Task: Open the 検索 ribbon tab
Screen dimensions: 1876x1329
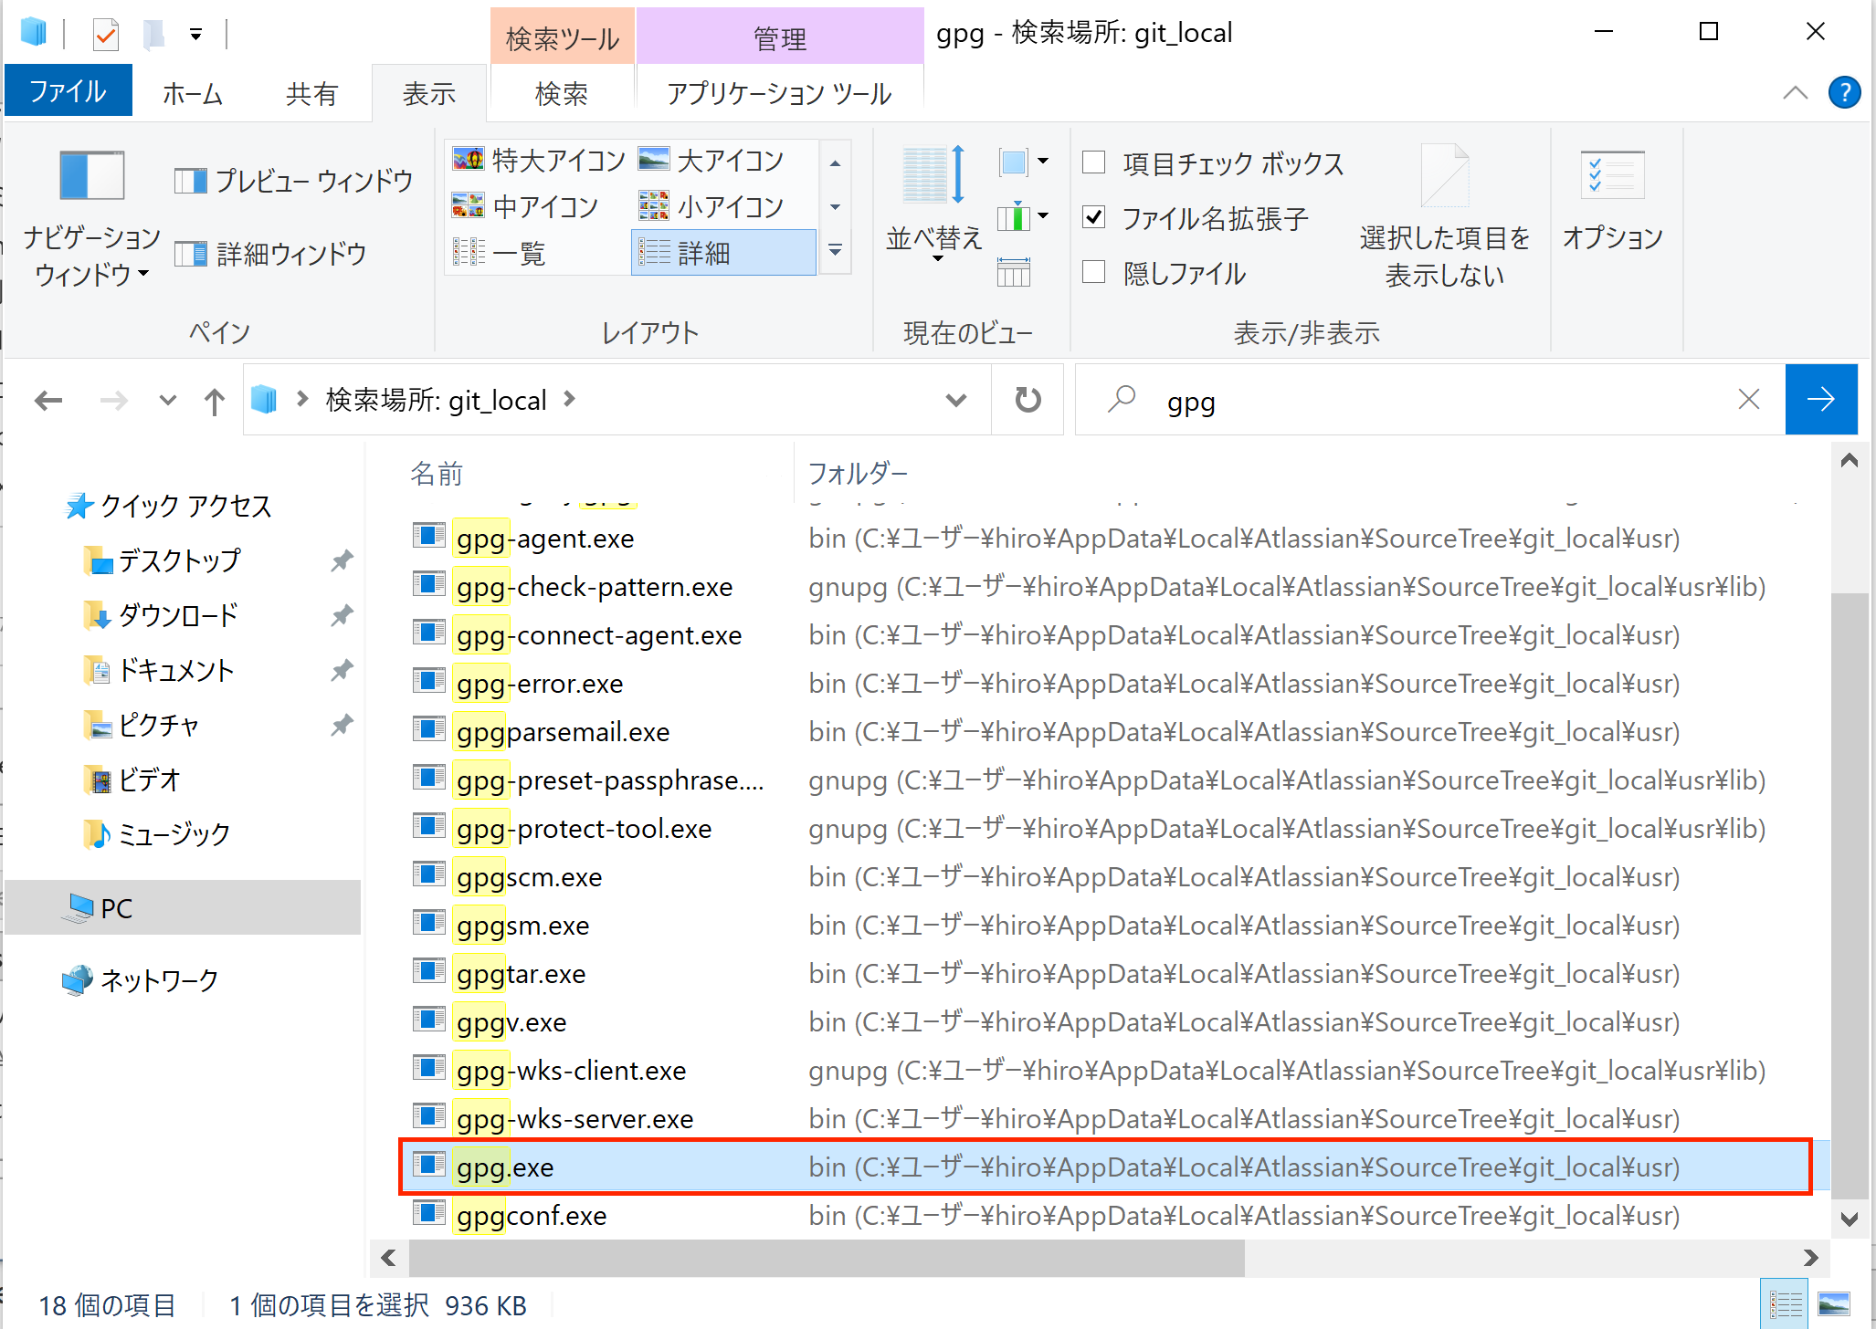Action: click(561, 92)
